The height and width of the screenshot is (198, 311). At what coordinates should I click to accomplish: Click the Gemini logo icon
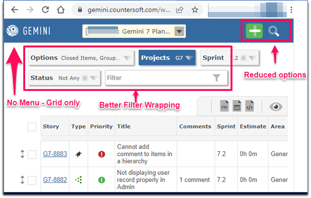coord(12,31)
